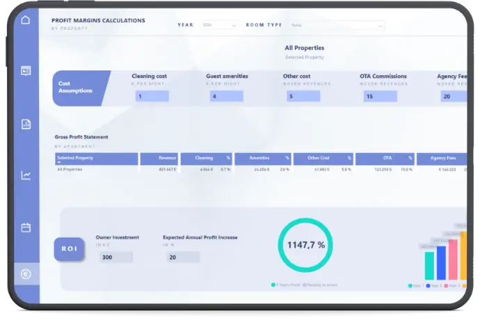Open the calendar sidebar icon
The width and height of the screenshot is (480, 320).
tap(26, 227)
